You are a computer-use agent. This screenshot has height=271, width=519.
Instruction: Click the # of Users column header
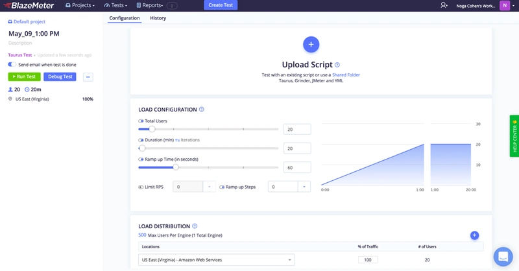427,246
